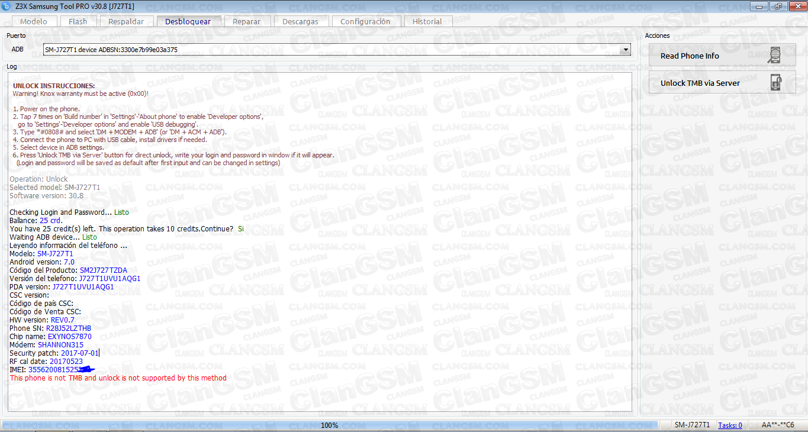This screenshot has width=808, height=432.
Task: Click the chip name EXYNOS7870
Action: click(70, 336)
